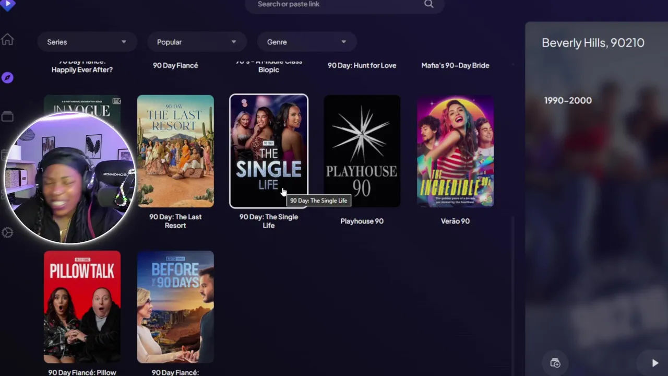
Task: Click the 90 Day Fiancé title
Action: pyautogui.click(x=175, y=65)
